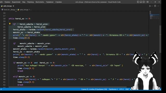Click the kod_for_Renpy breadcrumb folder
The height and width of the screenshot is (93, 166).
10,10
